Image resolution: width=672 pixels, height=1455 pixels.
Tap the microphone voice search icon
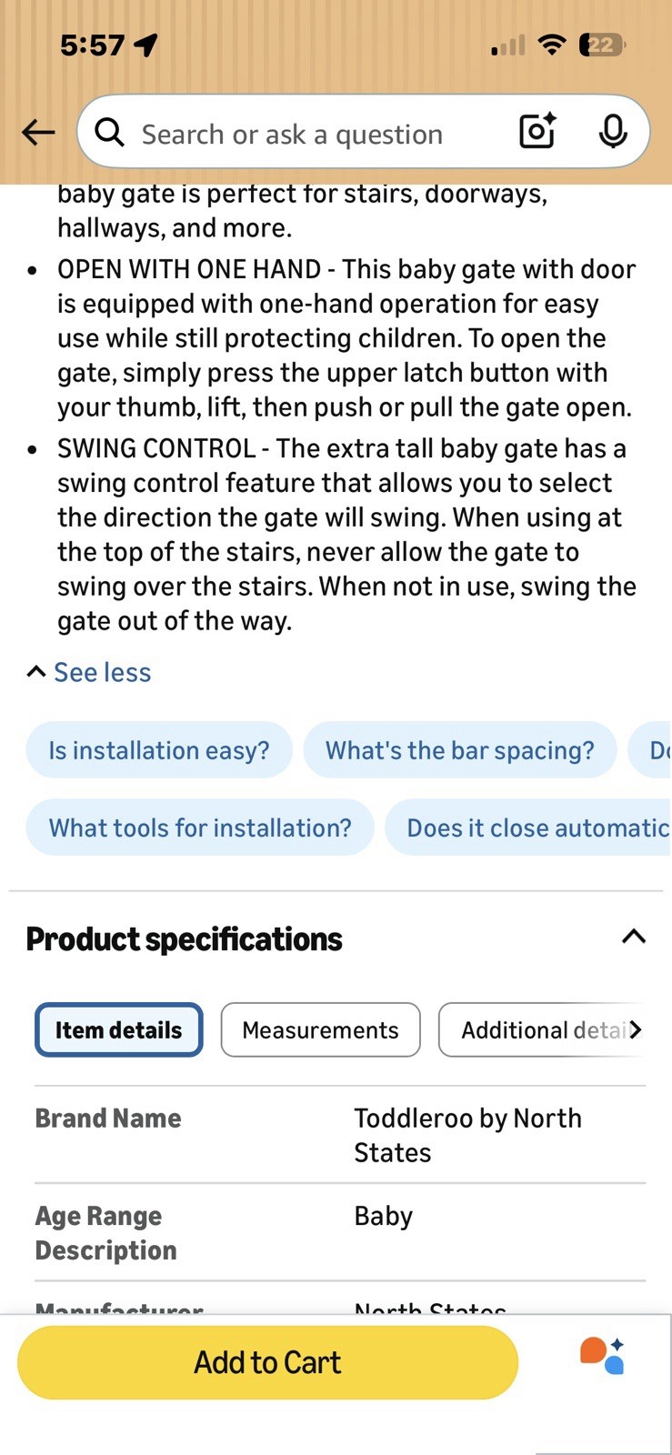pyautogui.click(x=613, y=132)
